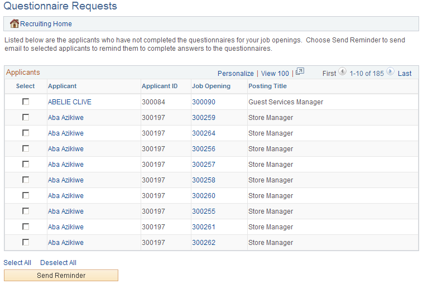Open Aba Azikiwe in the 300258 row
423x284 pixels.
[66, 180]
